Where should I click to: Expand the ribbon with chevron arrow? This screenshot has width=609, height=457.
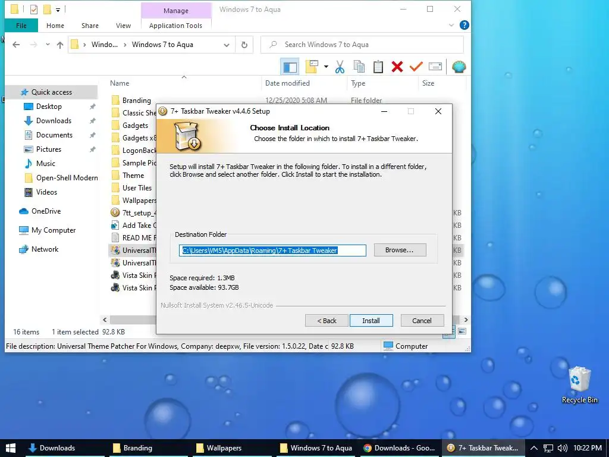[451, 25]
